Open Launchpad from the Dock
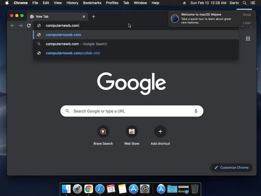261x196 pixels. (77, 189)
